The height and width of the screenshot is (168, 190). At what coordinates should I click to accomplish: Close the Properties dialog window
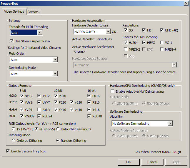[186, 3]
